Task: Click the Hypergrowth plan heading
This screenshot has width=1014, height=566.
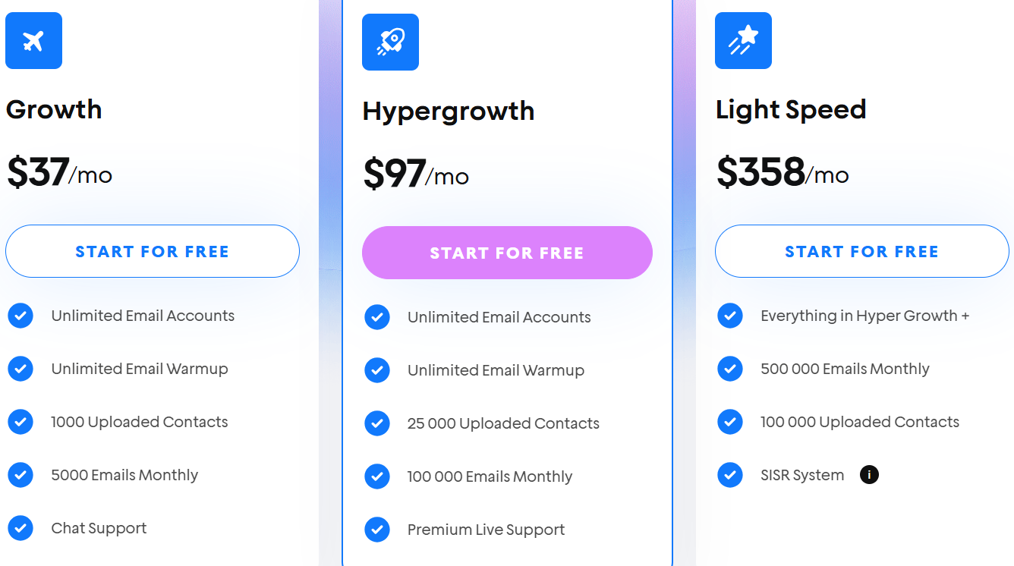Action: (448, 111)
